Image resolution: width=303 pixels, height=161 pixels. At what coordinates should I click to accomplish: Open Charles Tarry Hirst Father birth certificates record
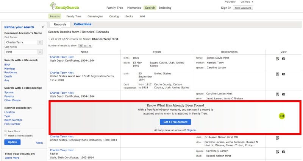(x=62, y=150)
